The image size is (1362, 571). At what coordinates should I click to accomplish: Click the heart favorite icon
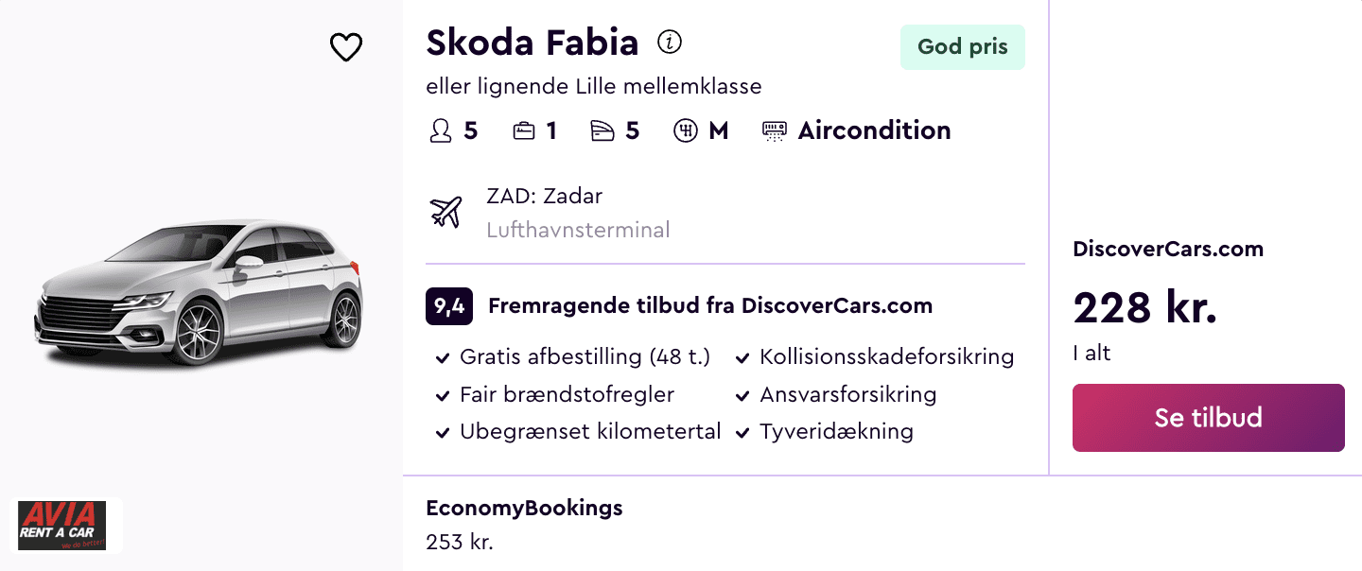point(346,47)
